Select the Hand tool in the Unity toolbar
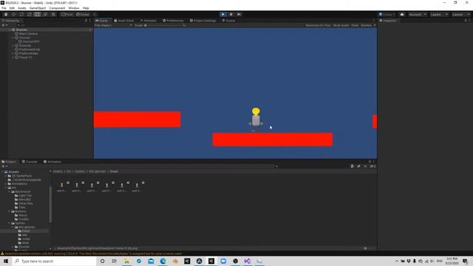The width and height of the screenshot is (473, 266). click(x=6, y=14)
